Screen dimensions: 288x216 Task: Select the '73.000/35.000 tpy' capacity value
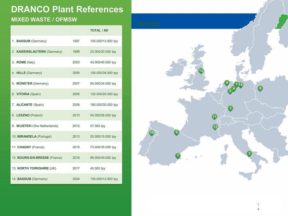[103, 147]
